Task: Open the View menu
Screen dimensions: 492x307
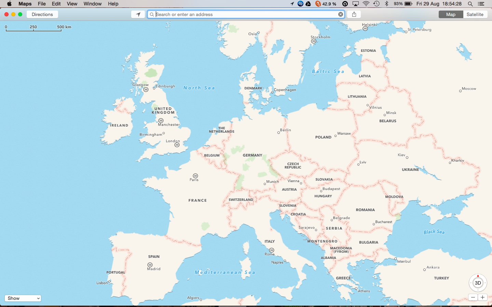Action: (72, 4)
